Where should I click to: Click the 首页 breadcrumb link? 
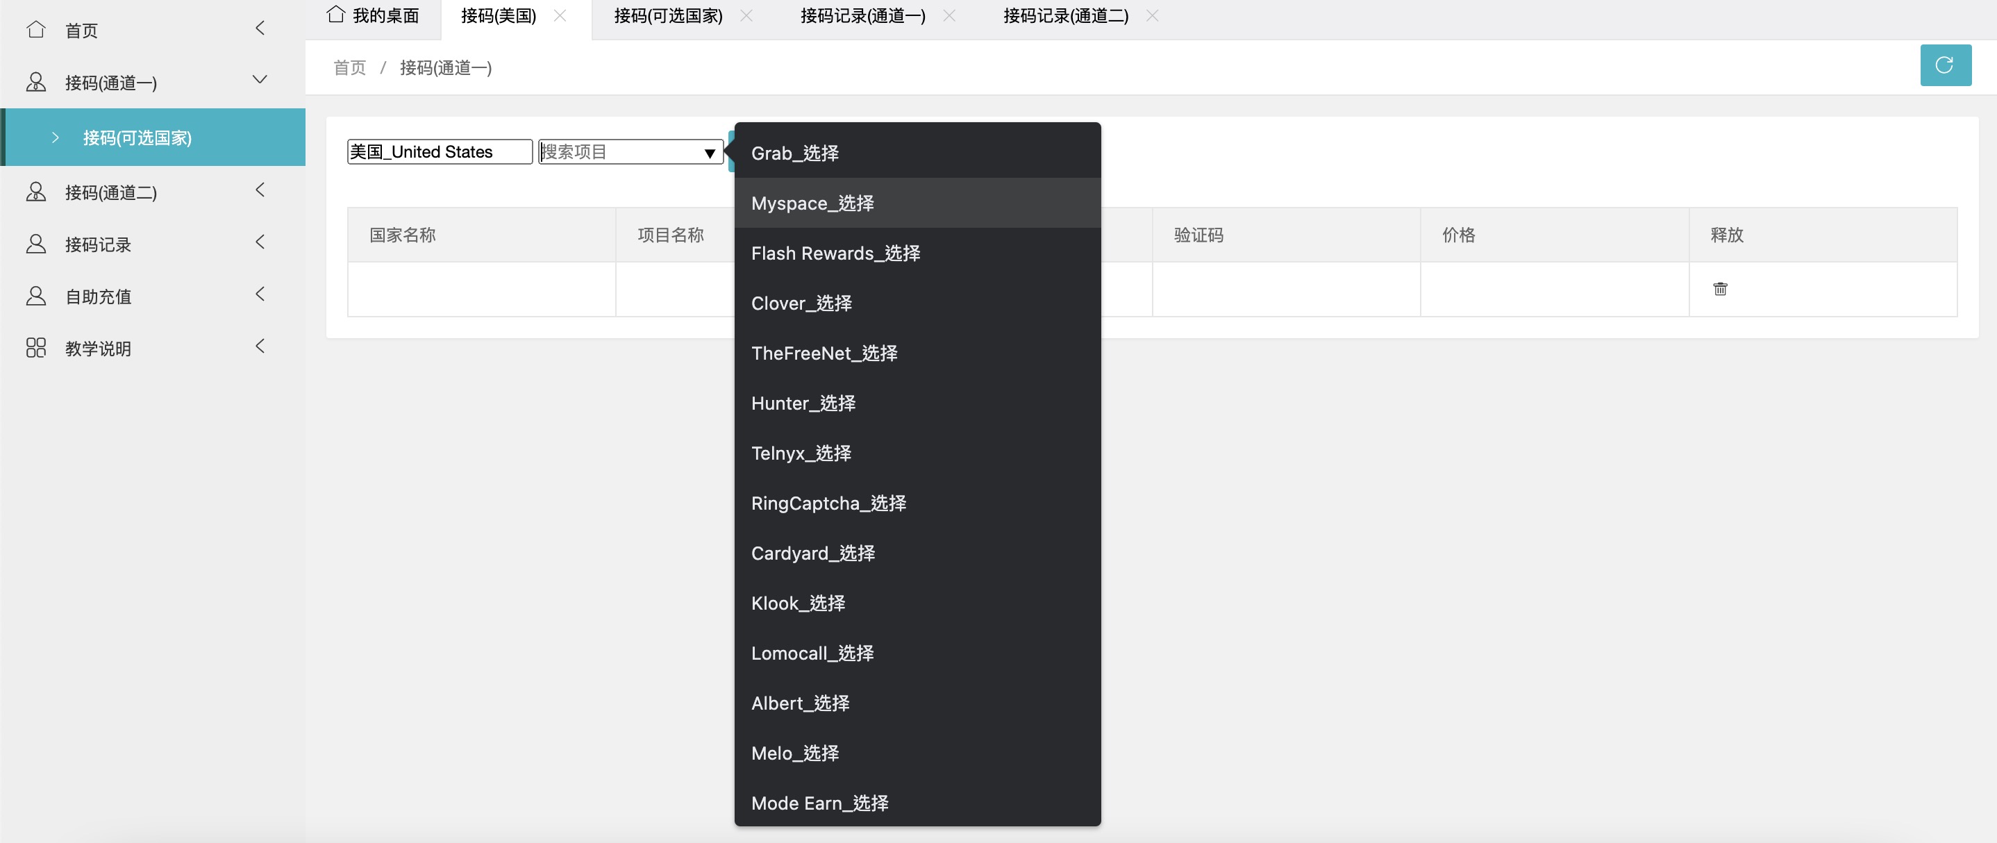tap(350, 68)
